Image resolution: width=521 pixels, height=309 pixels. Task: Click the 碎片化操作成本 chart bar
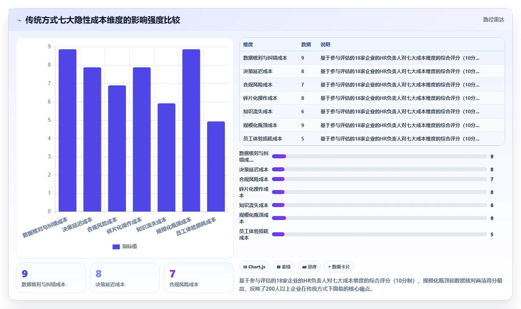click(142, 139)
